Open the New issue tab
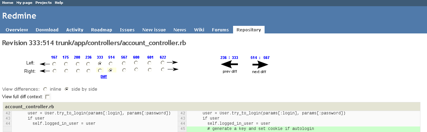Screen dimensions: 427x132 tap(154, 30)
